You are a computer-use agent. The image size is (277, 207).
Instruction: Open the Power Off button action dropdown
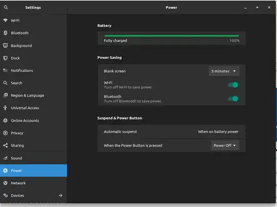click(x=225, y=145)
